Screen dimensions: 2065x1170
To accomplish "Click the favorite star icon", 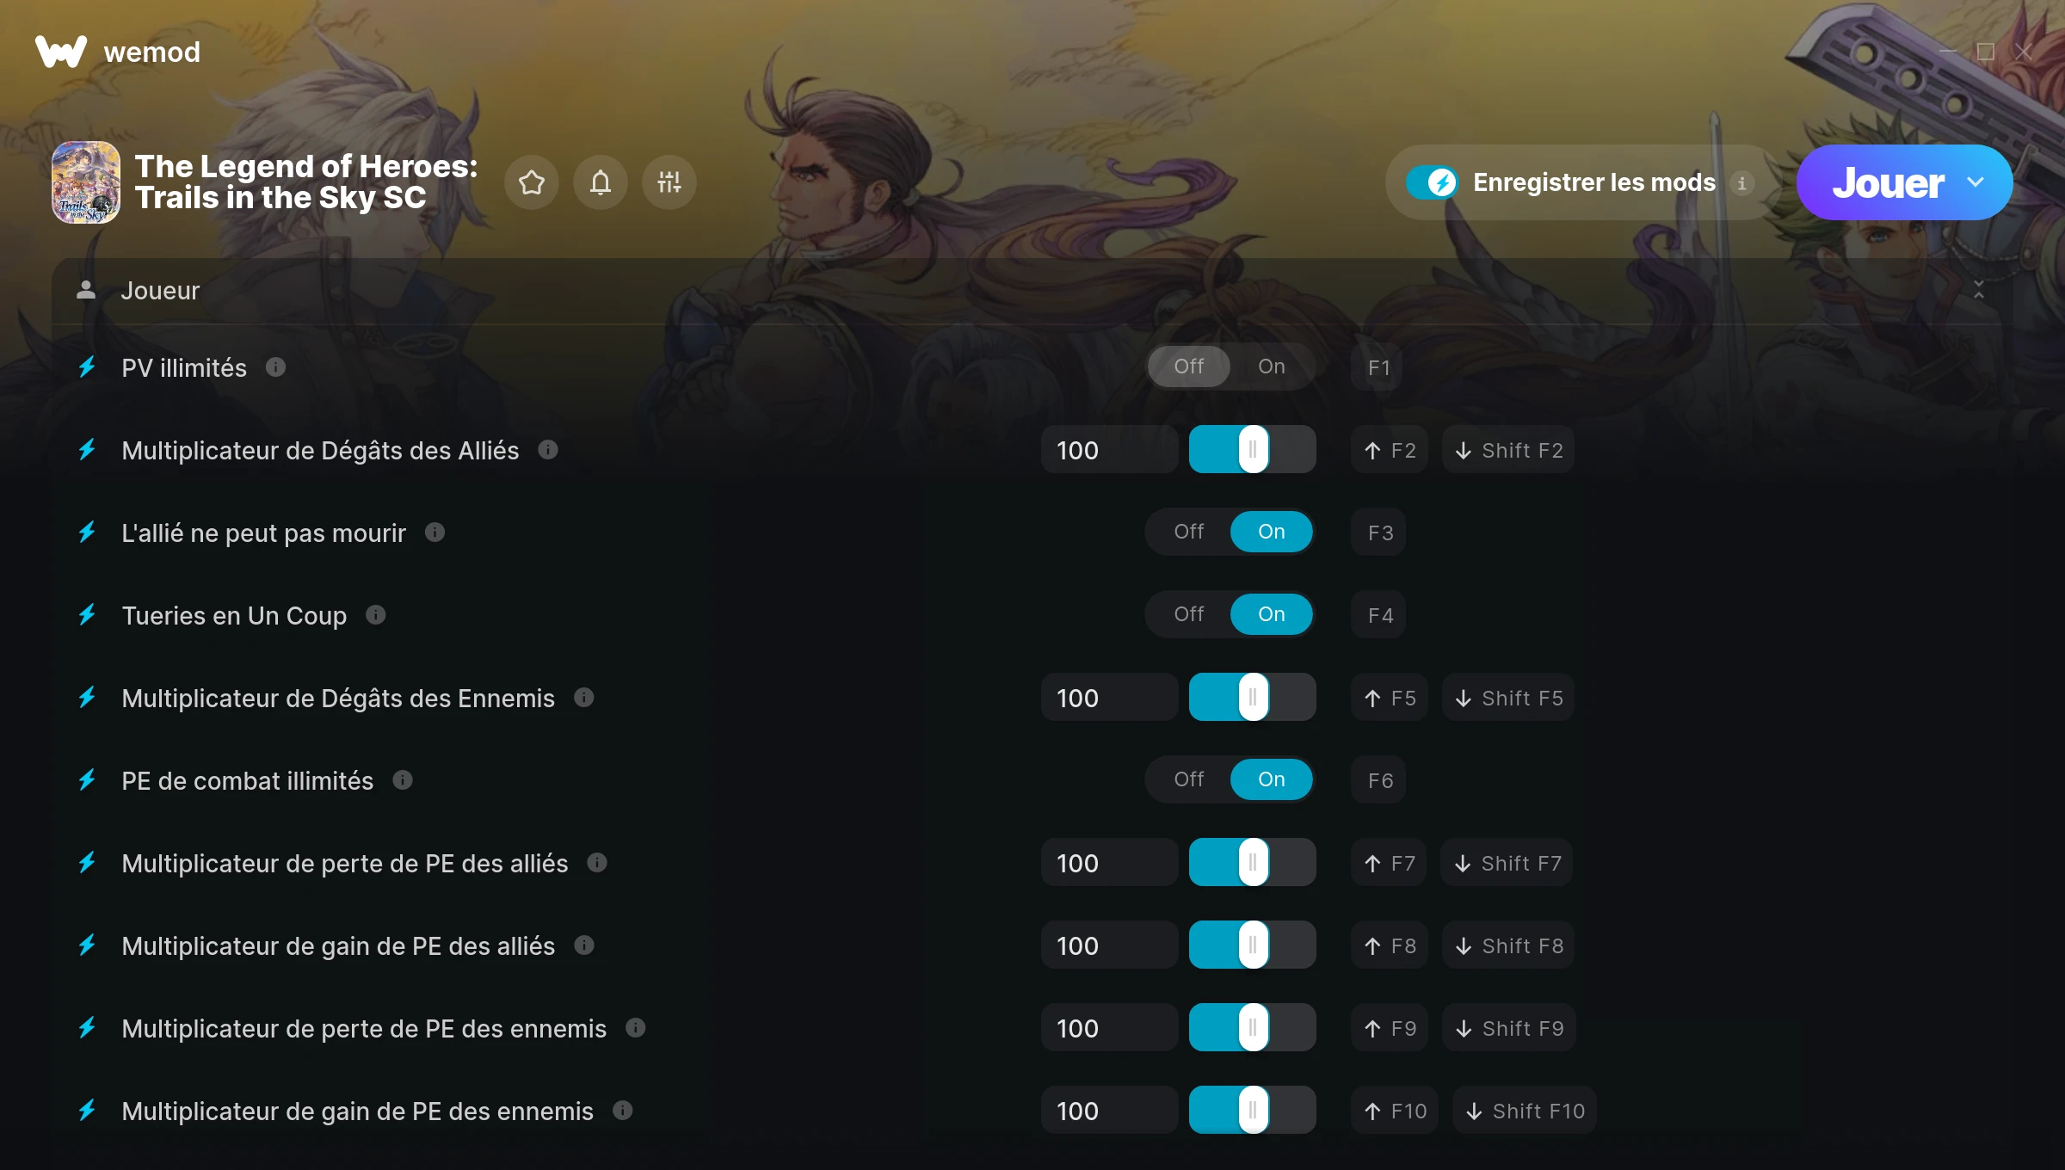I will click(532, 182).
